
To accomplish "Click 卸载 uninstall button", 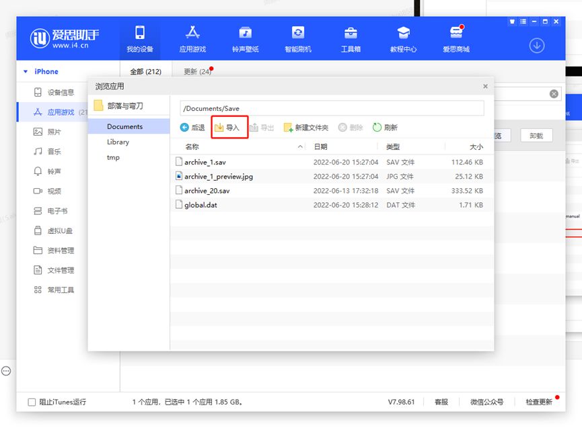I will pos(536,136).
